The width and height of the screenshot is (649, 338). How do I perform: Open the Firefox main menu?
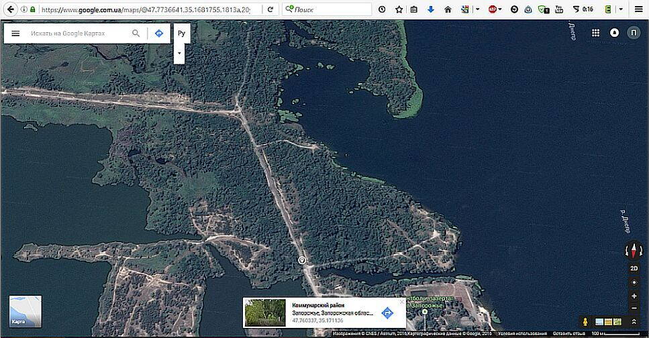pos(639,9)
